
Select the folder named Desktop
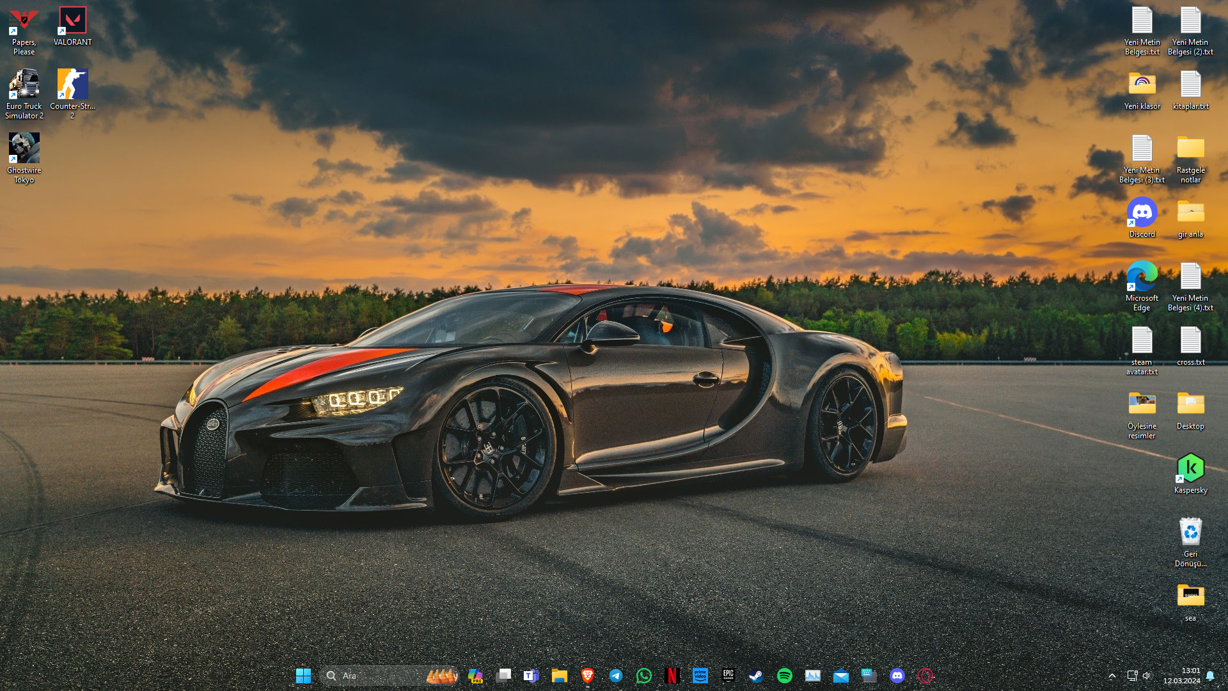1190,410
